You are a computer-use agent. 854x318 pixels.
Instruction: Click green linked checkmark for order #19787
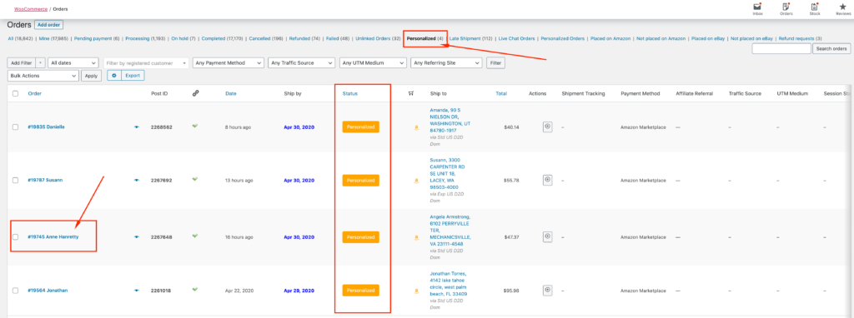click(195, 179)
